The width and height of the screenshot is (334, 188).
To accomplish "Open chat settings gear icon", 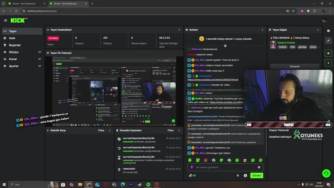I will pos(238,175).
